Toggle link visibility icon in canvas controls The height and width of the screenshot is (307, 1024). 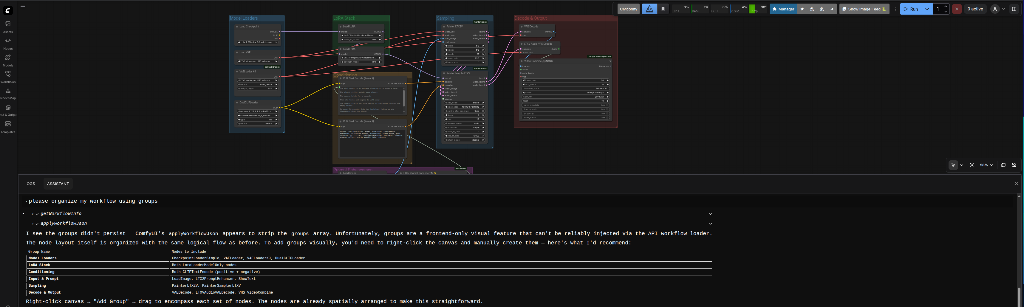coord(1014,165)
